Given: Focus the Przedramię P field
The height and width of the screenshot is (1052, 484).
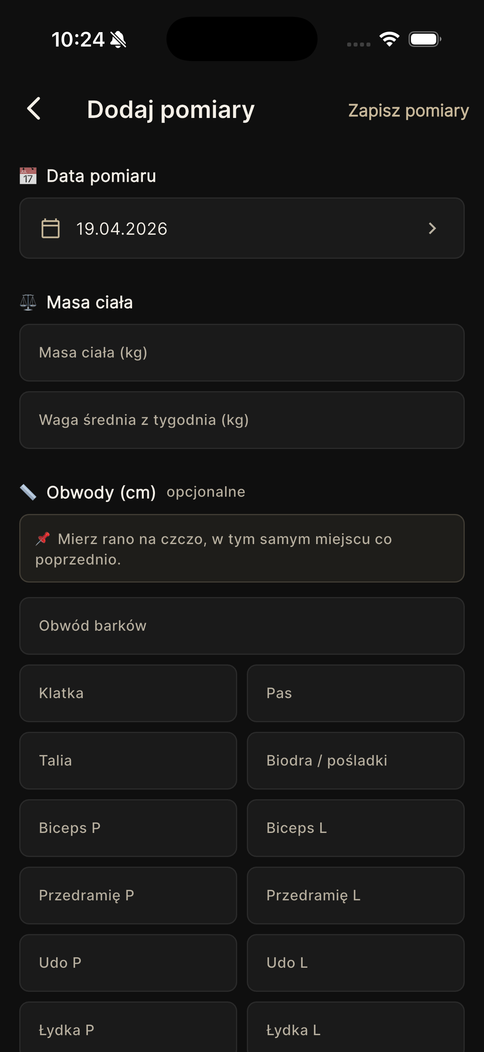Looking at the screenshot, I should pos(128,895).
